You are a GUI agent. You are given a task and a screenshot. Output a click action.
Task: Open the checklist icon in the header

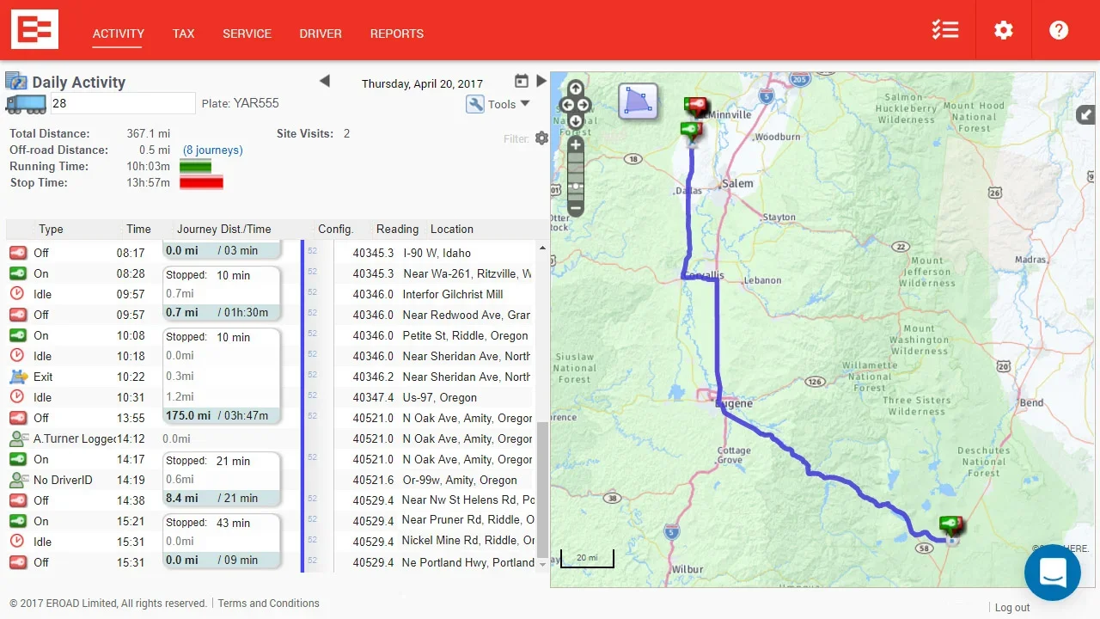click(x=945, y=30)
